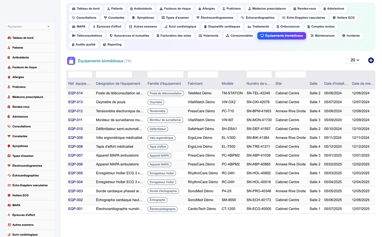This screenshot has width=382, height=237.
Task: Open the Téléconsultations tab
Action: (87, 36)
